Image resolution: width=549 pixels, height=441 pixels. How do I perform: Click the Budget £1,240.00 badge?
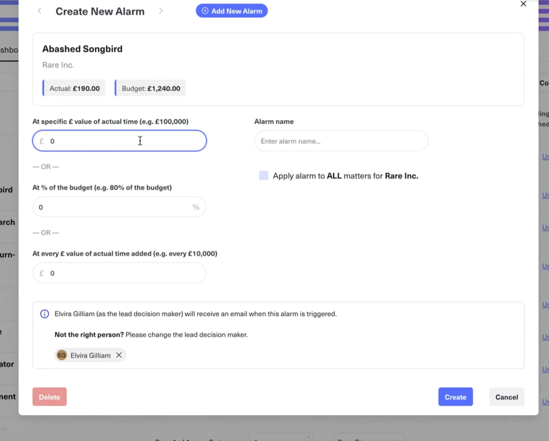(x=151, y=88)
